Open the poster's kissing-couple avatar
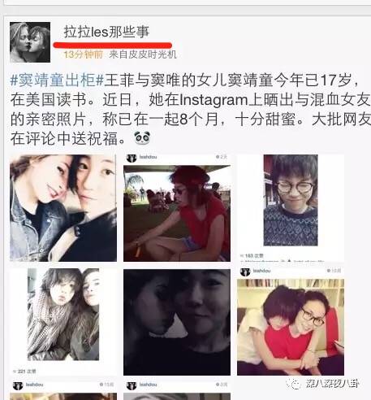 tap(30, 42)
